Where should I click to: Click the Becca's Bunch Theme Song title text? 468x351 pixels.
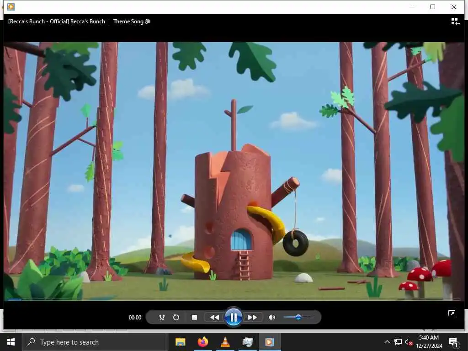pos(79,21)
